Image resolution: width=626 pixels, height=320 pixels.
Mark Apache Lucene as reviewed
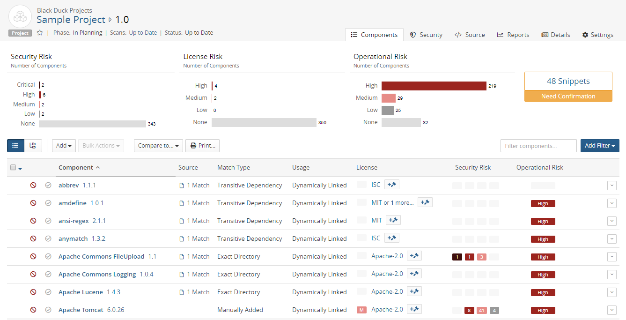coord(48,292)
